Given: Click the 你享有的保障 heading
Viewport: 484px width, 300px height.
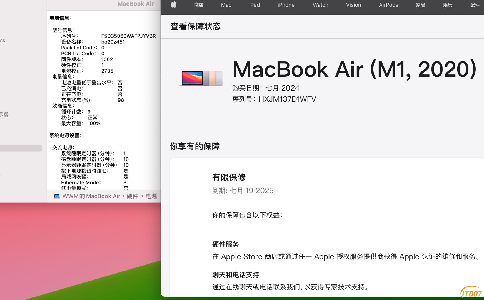Looking at the screenshot, I should (x=195, y=146).
